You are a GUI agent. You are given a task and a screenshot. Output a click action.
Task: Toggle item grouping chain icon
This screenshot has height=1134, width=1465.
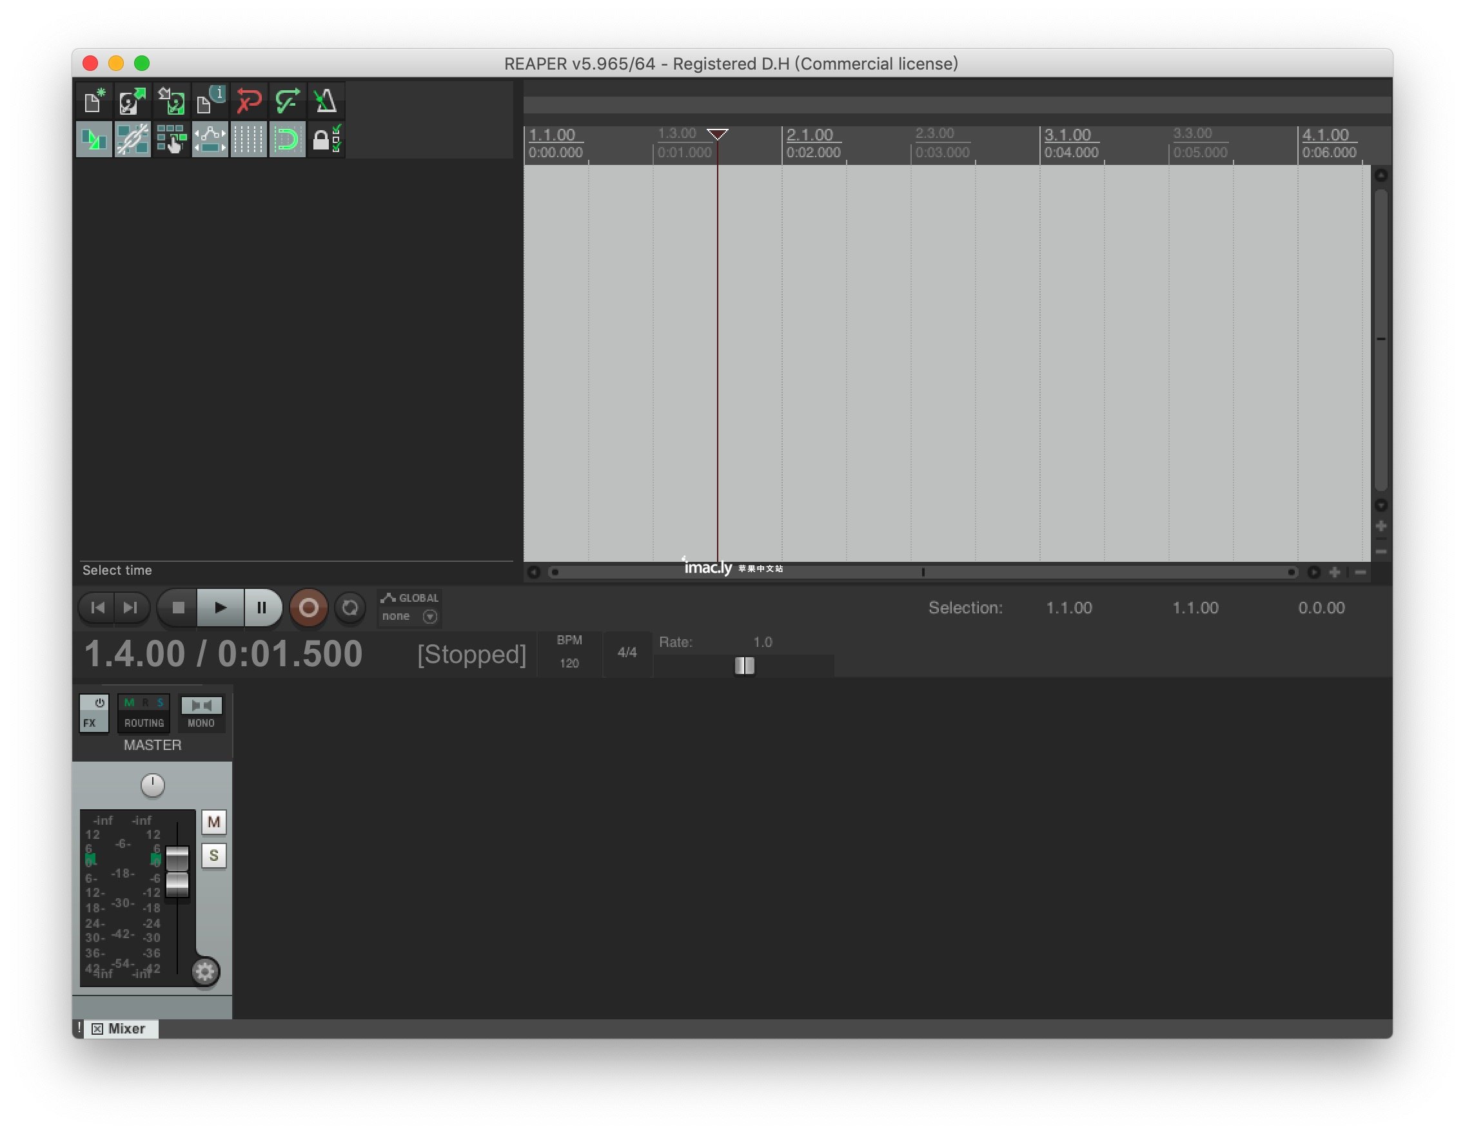coord(132,139)
